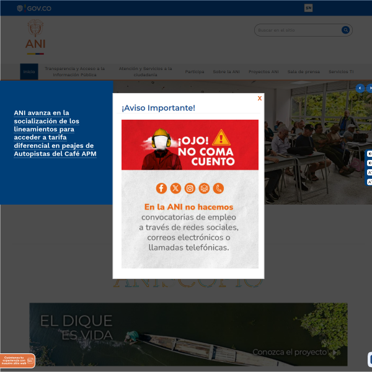The height and width of the screenshot is (372, 372).
Task: Open the El Dique es vida banner
Action: pyautogui.click(x=188, y=334)
